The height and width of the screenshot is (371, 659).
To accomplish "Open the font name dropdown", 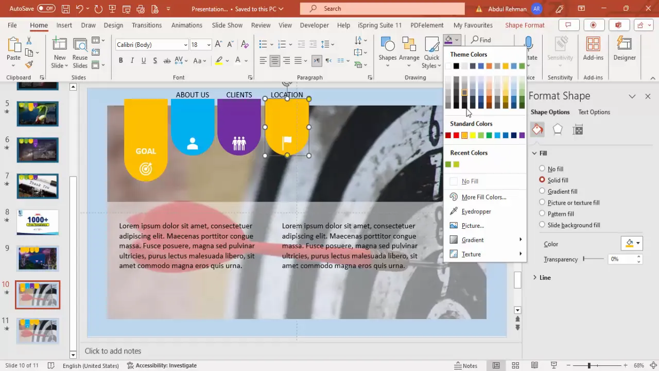I will pos(185,45).
